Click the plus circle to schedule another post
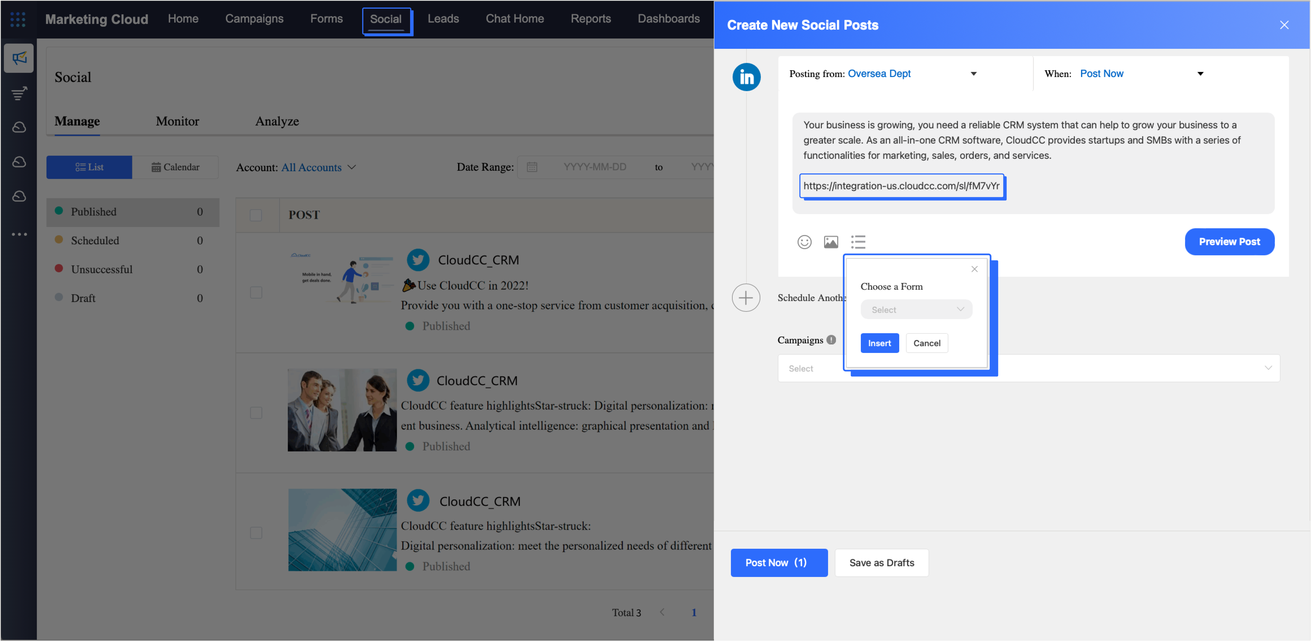Screen dimensions: 1311x641 tap(746, 298)
